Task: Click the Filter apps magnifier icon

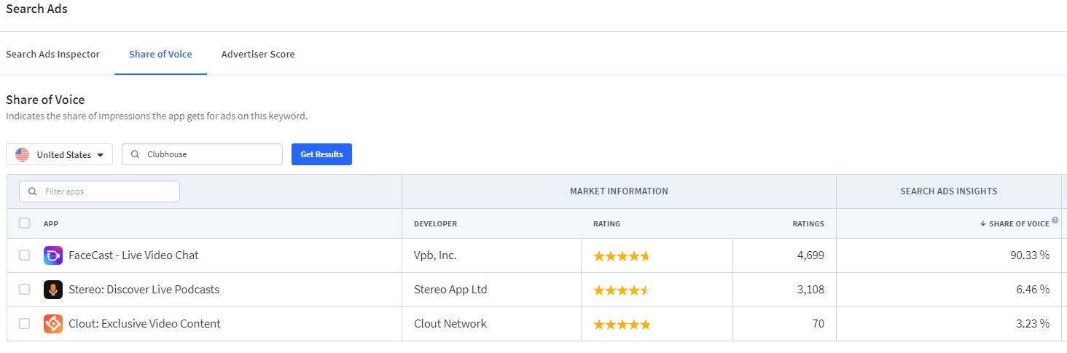Action: coord(33,191)
